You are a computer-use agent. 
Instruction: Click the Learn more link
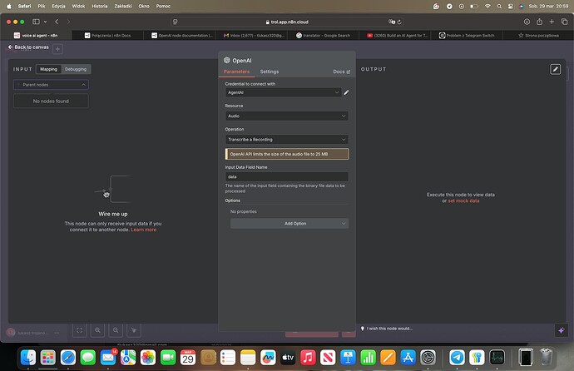tap(143, 230)
